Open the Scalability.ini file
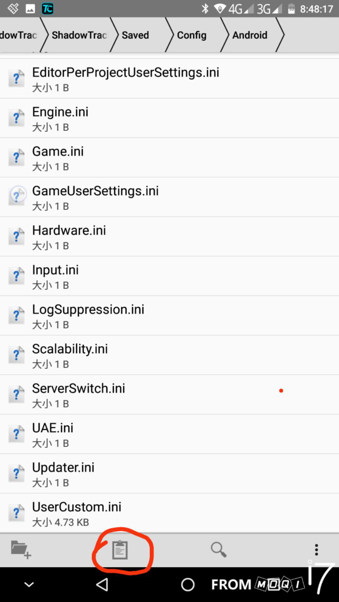This screenshot has height=602, width=339. point(70,355)
